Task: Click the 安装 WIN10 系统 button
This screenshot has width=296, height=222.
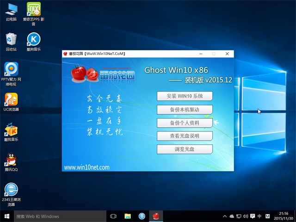Action: [x=185, y=96]
